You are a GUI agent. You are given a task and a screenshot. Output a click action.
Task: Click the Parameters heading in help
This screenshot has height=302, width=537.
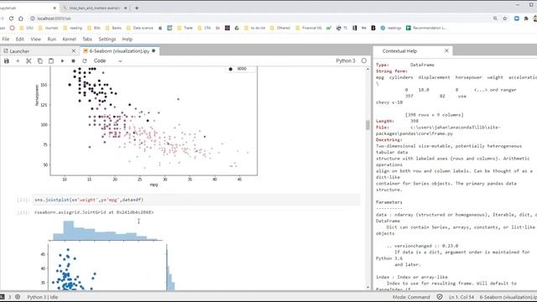(x=389, y=202)
